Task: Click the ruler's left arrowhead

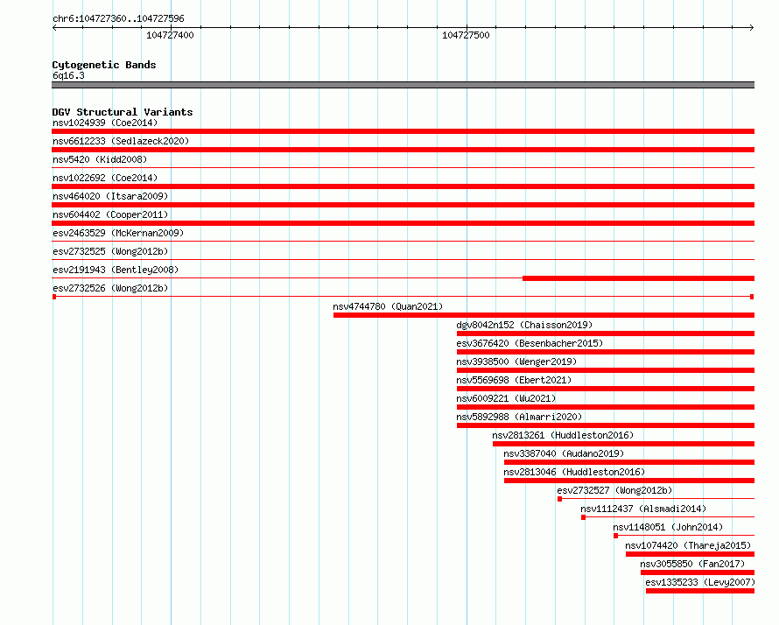Action: click(54, 27)
